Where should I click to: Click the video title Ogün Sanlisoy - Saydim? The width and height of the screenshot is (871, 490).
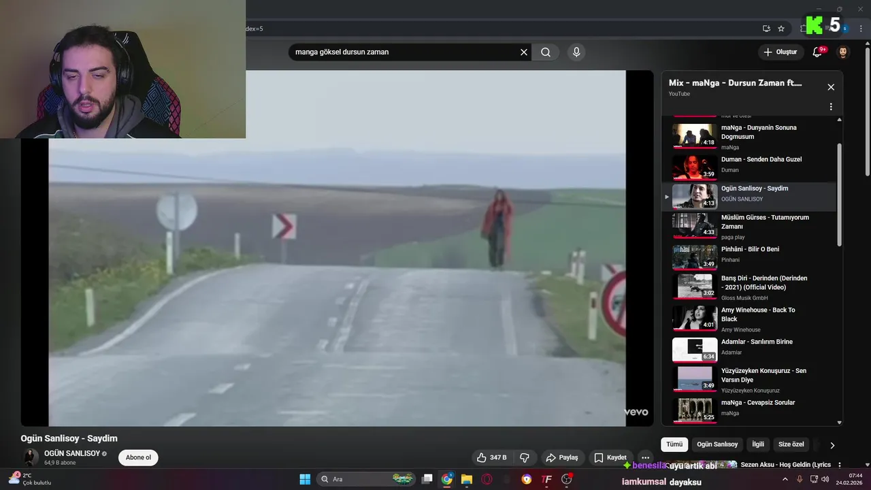69,438
